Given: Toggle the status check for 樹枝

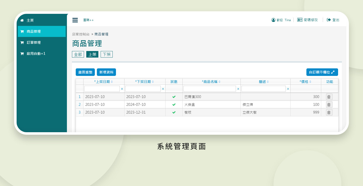Looking at the screenshot, I should click(174, 112).
